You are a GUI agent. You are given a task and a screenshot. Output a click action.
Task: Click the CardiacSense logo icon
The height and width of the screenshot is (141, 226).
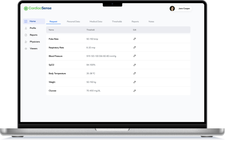[26, 9]
